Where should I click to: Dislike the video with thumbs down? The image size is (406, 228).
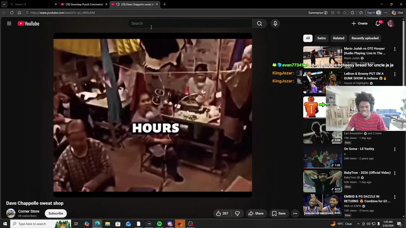[x=237, y=213]
